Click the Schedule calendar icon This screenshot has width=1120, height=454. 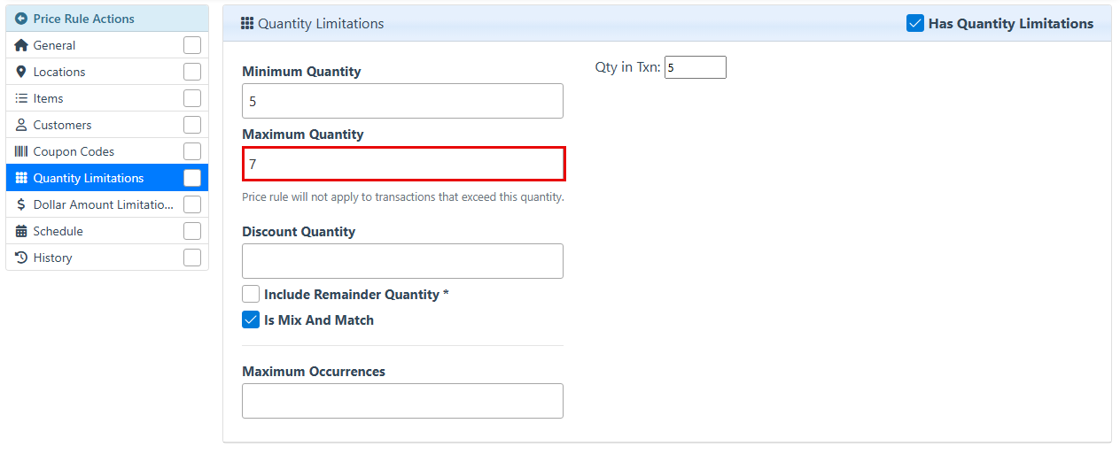pos(21,231)
